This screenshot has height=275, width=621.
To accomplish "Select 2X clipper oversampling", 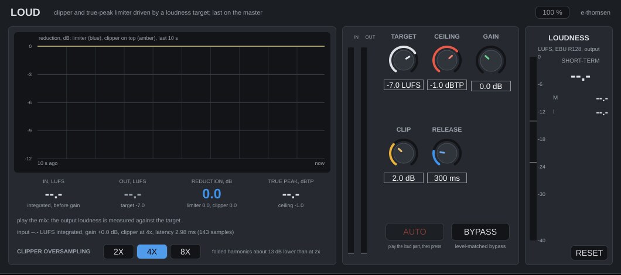I will (x=118, y=252).
